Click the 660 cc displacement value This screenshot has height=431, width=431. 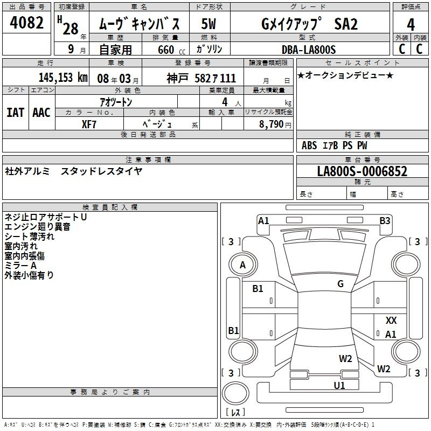(171, 50)
